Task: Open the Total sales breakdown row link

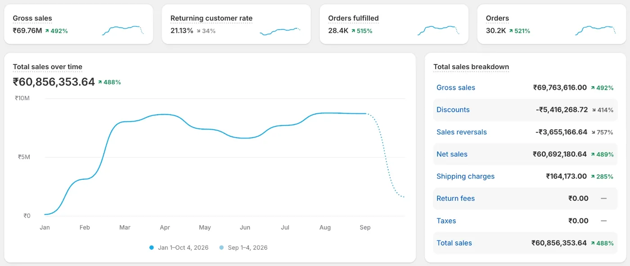Action: click(x=454, y=243)
